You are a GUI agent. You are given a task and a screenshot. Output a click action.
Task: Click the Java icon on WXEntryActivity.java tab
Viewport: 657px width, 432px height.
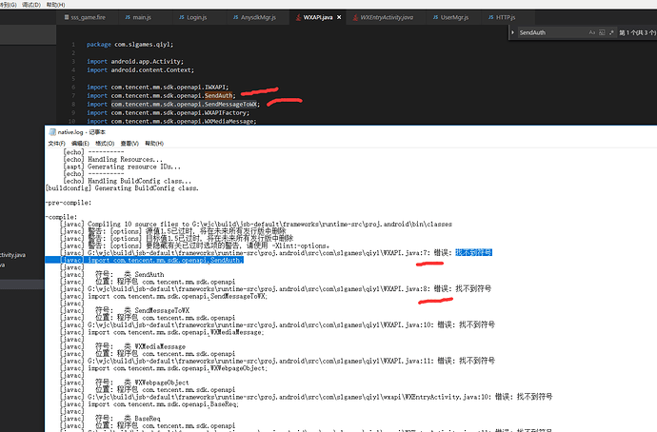pyautogui.click(x=355, y=17)
